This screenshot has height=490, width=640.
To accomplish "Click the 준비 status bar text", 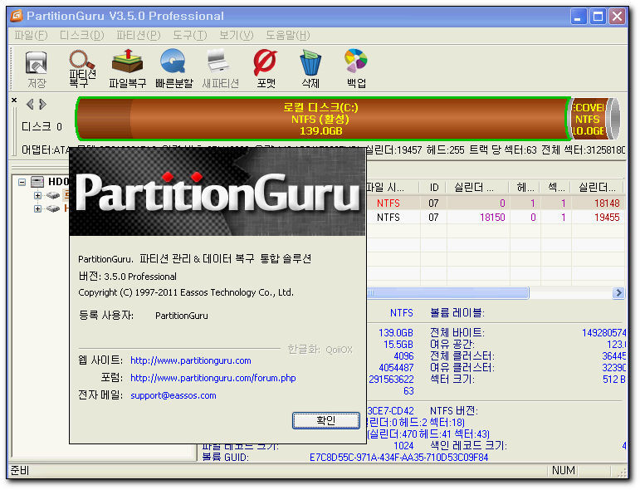I will click(x=19, y=471).
